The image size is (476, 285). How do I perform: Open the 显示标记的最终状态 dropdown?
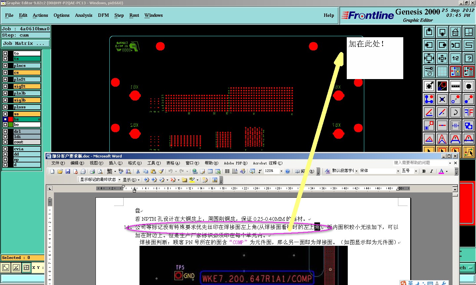119,180
